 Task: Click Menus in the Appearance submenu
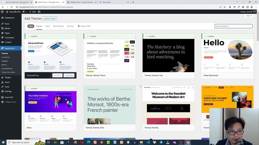point(4,65)
